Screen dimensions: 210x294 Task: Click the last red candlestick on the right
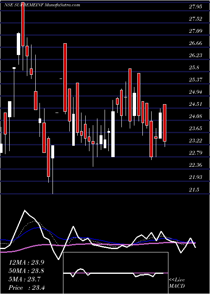click(165, 123)
